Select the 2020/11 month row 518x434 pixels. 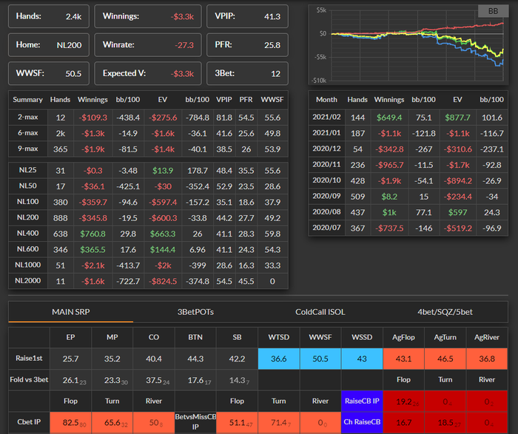click(408, 165)
